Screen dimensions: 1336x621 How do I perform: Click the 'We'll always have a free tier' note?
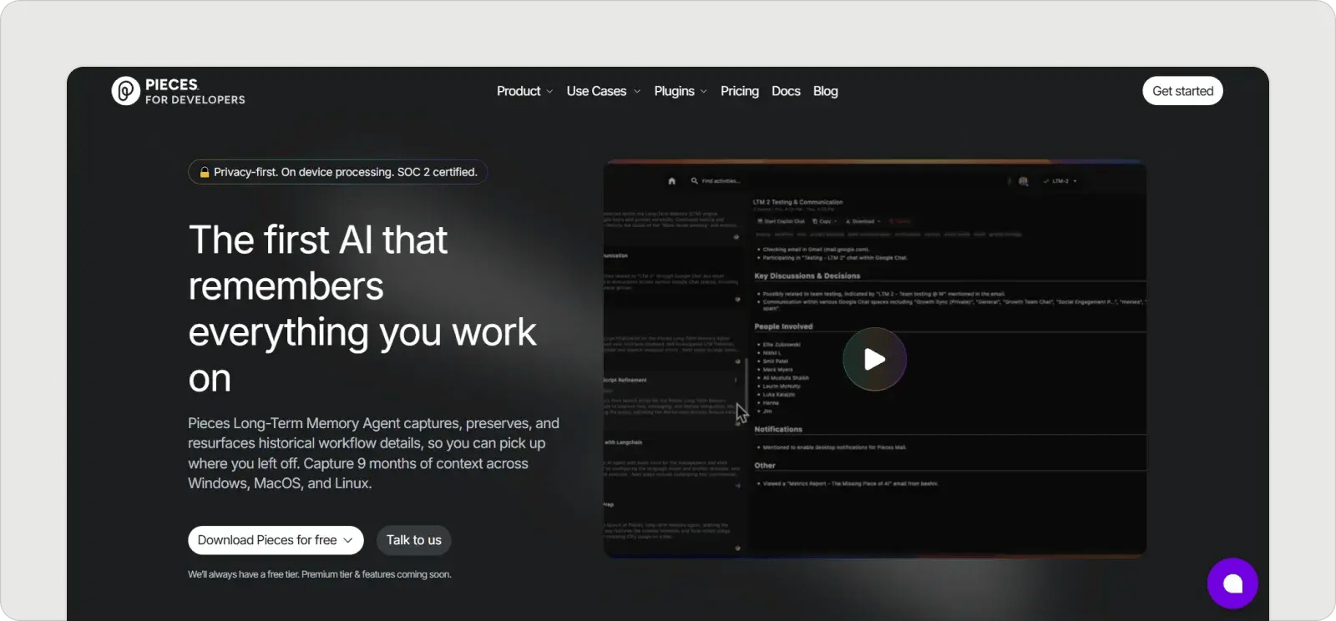coord(319,574)
